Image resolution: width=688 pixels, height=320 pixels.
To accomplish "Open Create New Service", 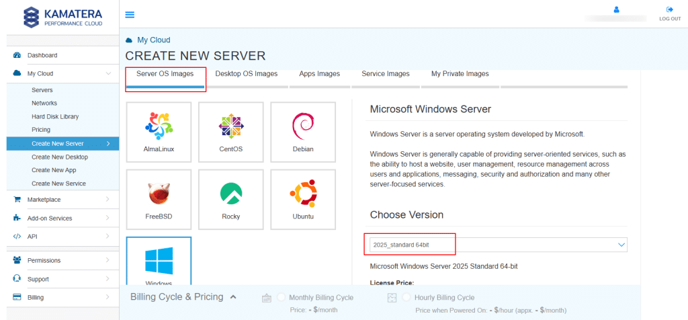I will pos(59,184).
